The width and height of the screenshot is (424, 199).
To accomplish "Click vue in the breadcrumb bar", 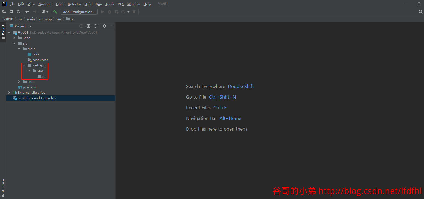I will [x=59, y=19].
